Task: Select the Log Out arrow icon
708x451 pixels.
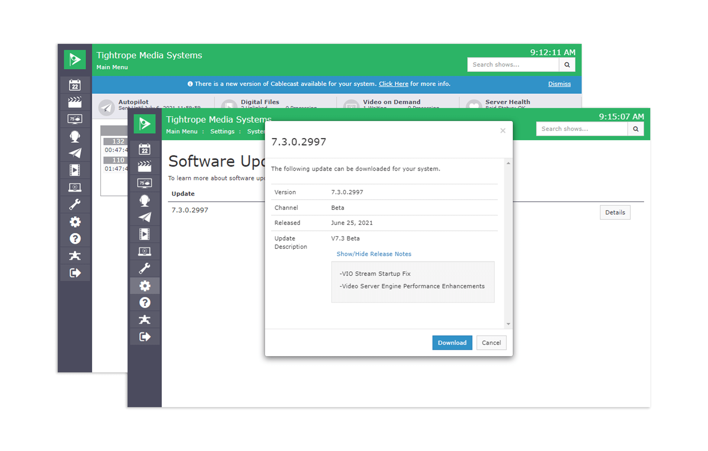Action: point(145,336)
